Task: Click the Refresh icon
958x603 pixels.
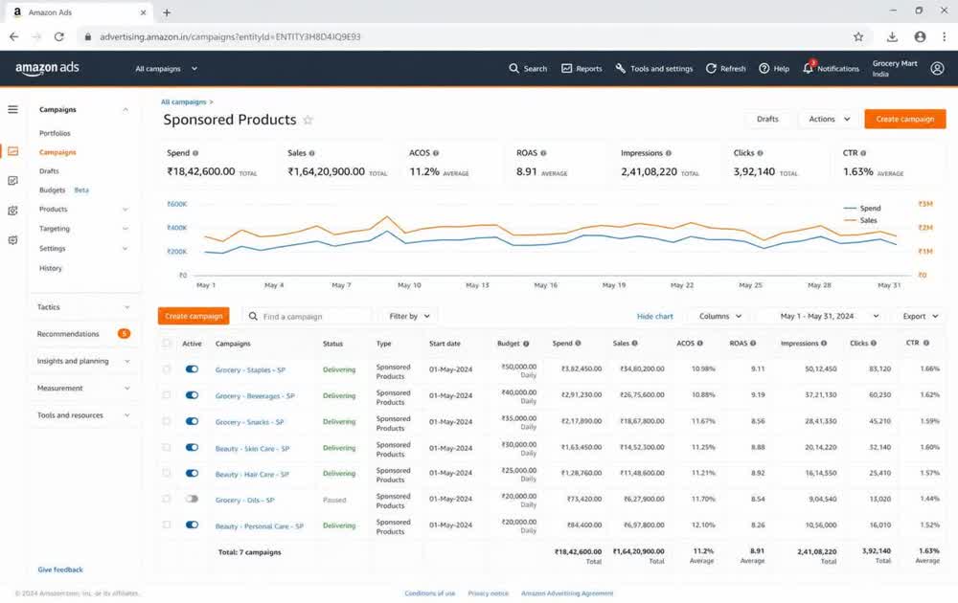Action: [x=711, y=68]
